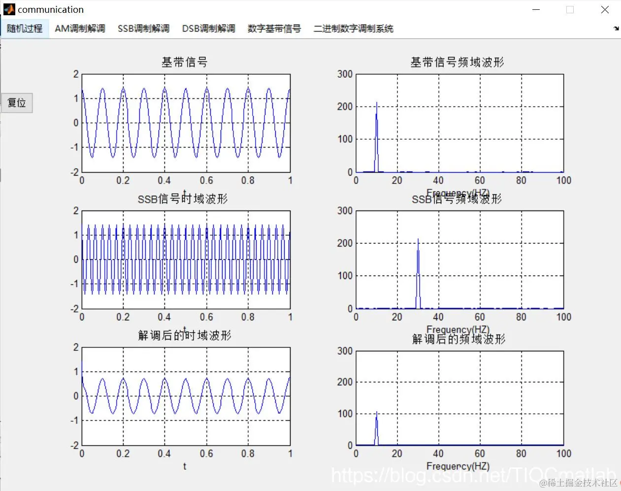This screenshot has width=621, height=491.
Task: Click the small arrow at menu bar right end
Action: (616, 29)
